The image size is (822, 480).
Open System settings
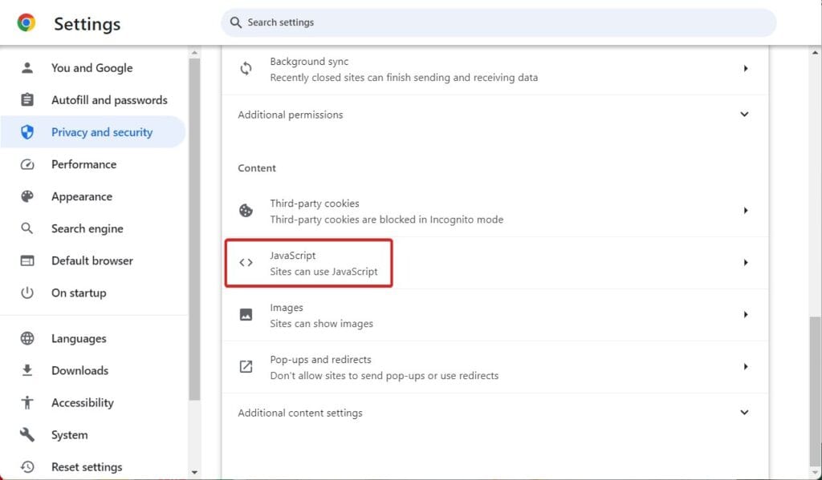point(92,434)
